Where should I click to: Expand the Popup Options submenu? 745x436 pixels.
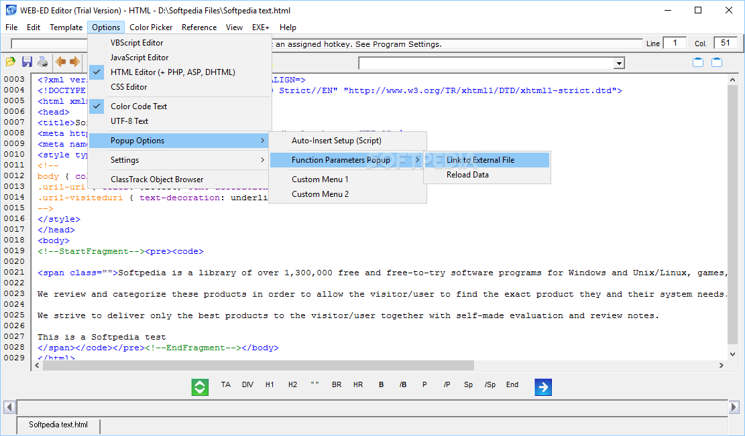(179, 141)
